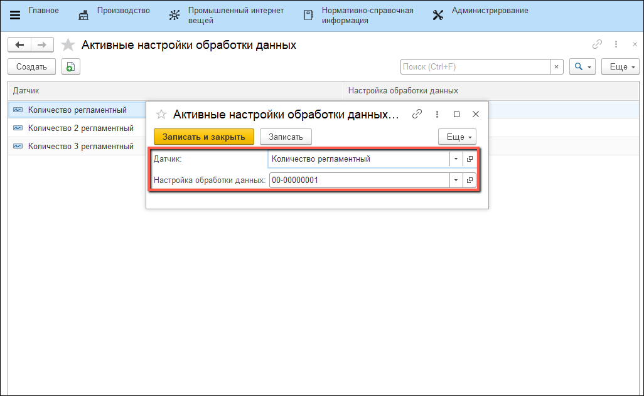Click the forward navigation arrow
This screenshot has width=644, height=396.
(42, 45)
